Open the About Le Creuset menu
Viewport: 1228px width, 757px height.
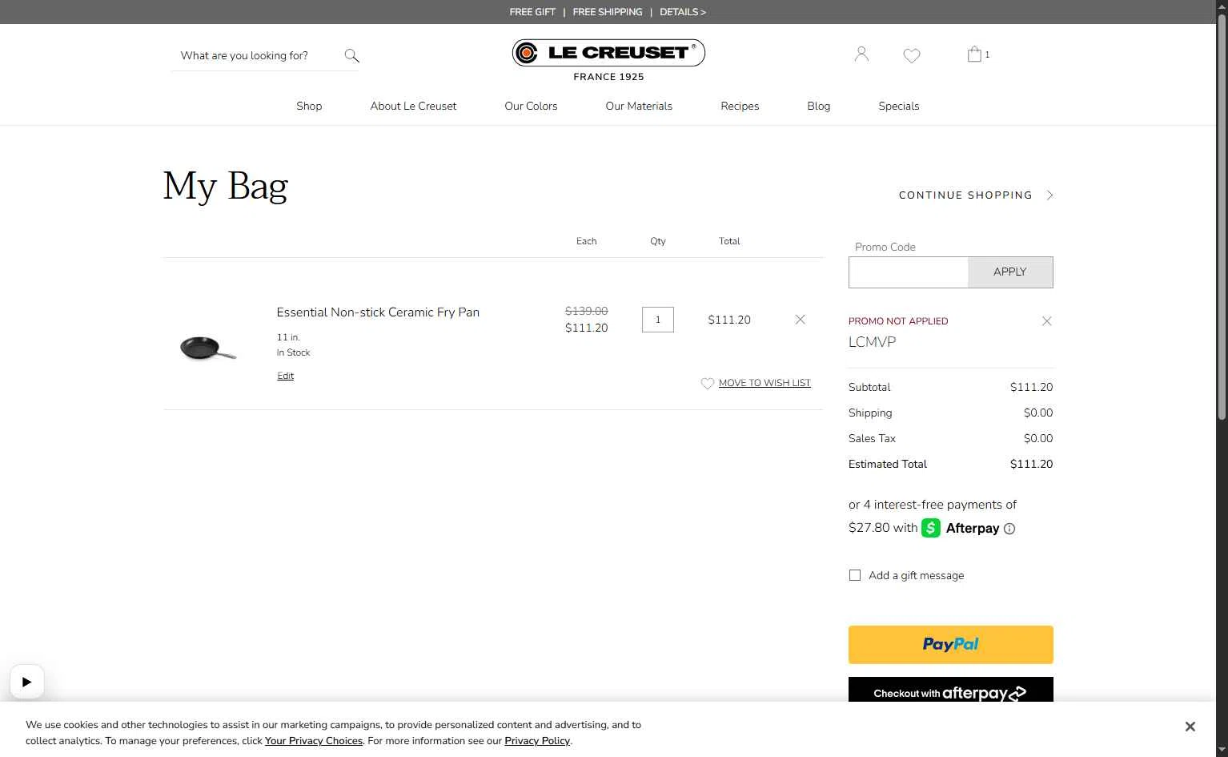(413, 106)
